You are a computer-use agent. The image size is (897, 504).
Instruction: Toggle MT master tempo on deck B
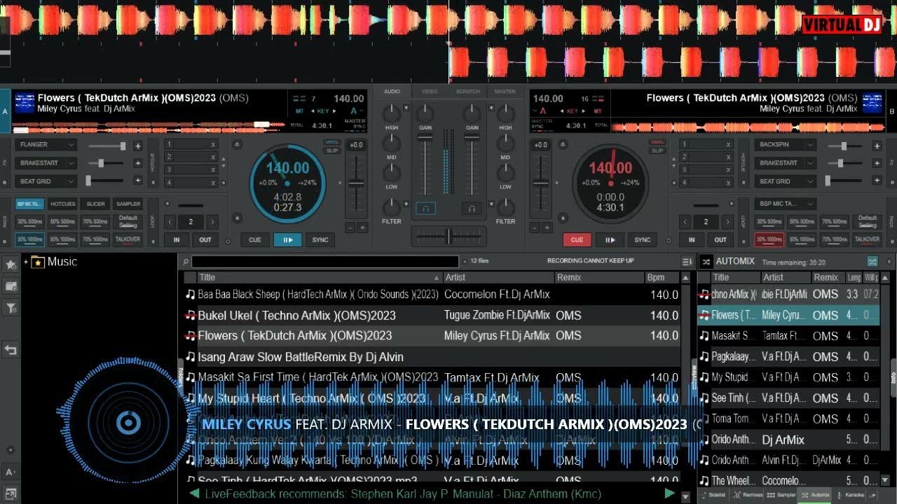(598, 111)
